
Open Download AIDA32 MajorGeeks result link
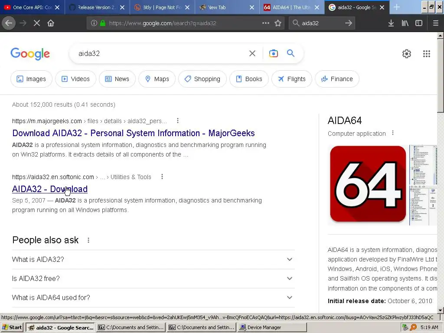tap(134, 133)
